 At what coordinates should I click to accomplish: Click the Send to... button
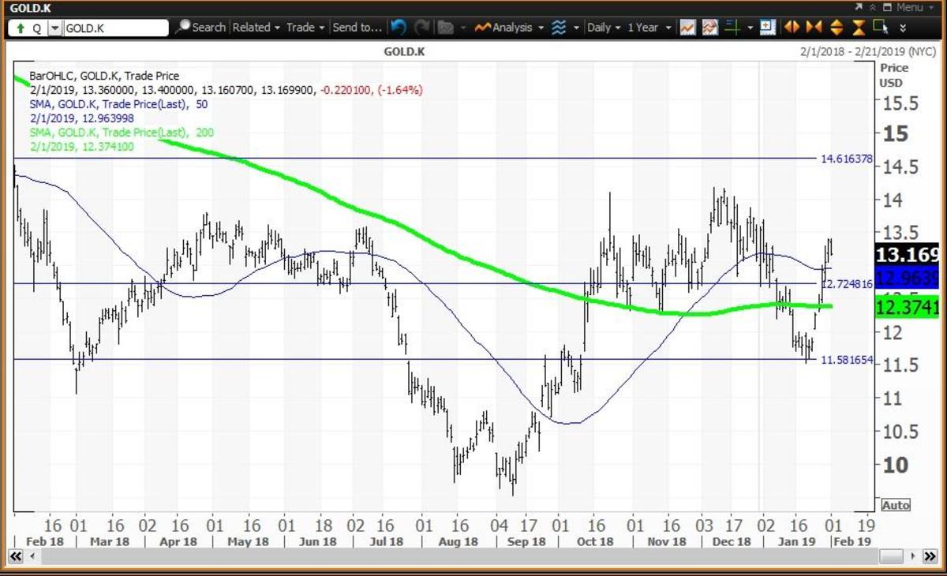coord(357,28)
